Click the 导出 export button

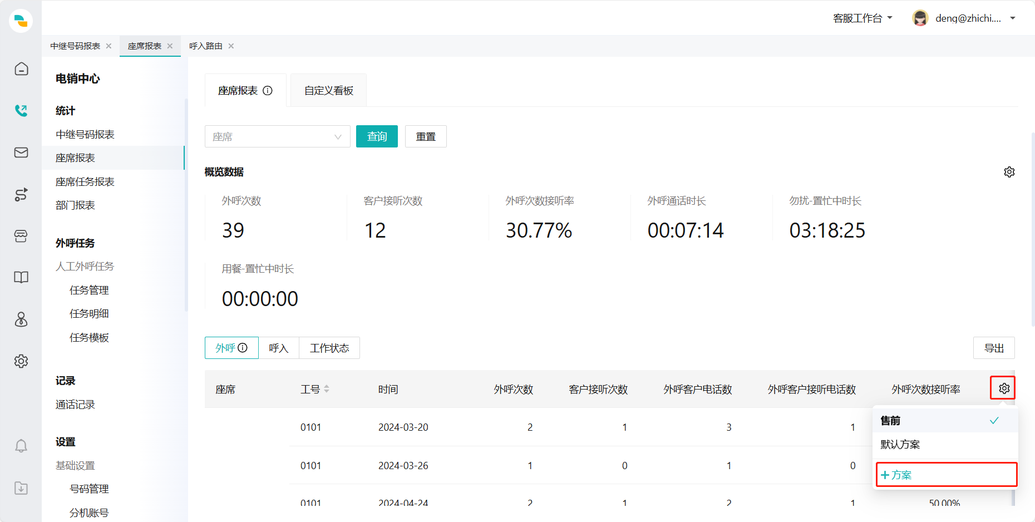point(994,348)
